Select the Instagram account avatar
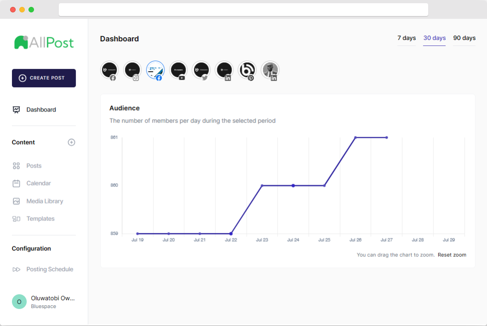The width and height of the screenshot is (487, 326). 132,70
